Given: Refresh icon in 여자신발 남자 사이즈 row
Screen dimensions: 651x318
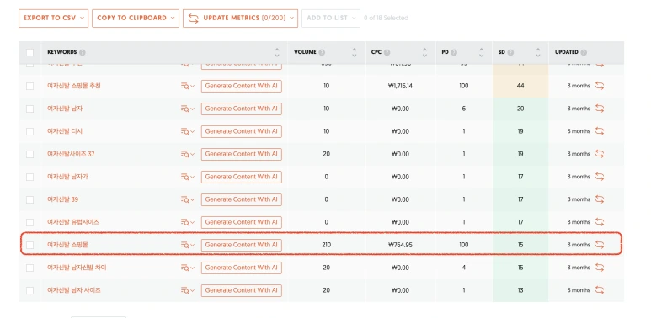Looking at the screenshot, I should coord(599,289).
